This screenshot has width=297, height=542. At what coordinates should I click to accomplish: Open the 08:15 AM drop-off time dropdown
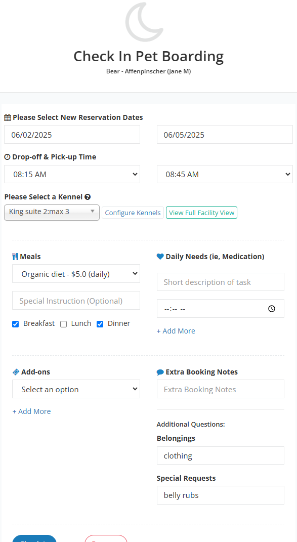click(72, 174)
